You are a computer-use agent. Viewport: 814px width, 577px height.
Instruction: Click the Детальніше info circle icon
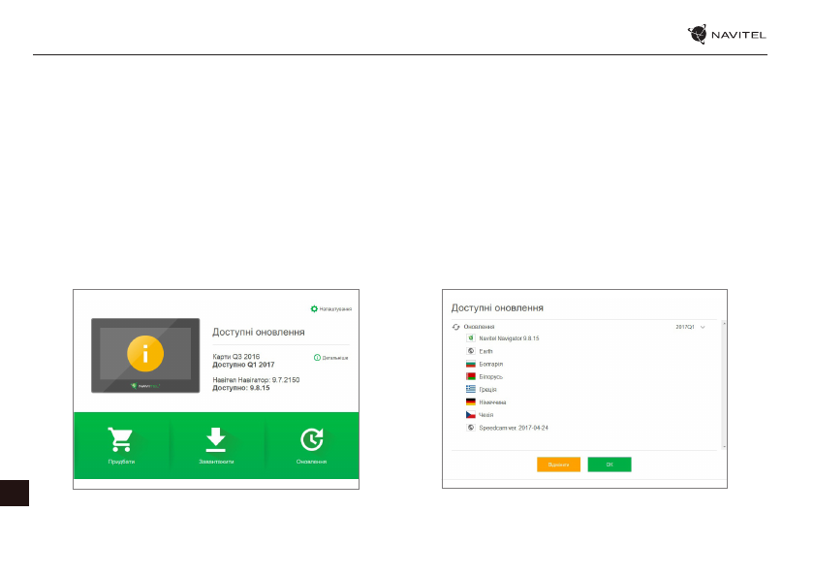(317, 358)
